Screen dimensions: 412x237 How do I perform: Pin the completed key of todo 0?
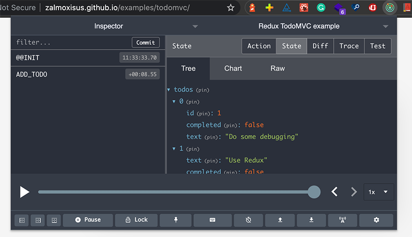(x=231, y=126)
